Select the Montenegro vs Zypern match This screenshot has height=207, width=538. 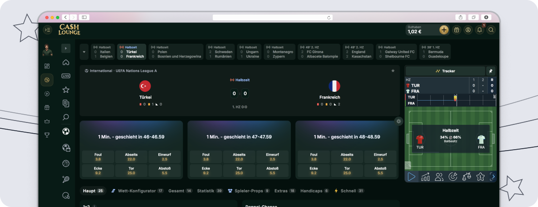(279, 52)
